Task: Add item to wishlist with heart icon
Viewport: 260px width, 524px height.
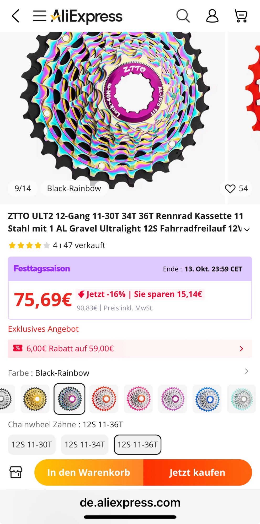Action: [x=230, y=189]
